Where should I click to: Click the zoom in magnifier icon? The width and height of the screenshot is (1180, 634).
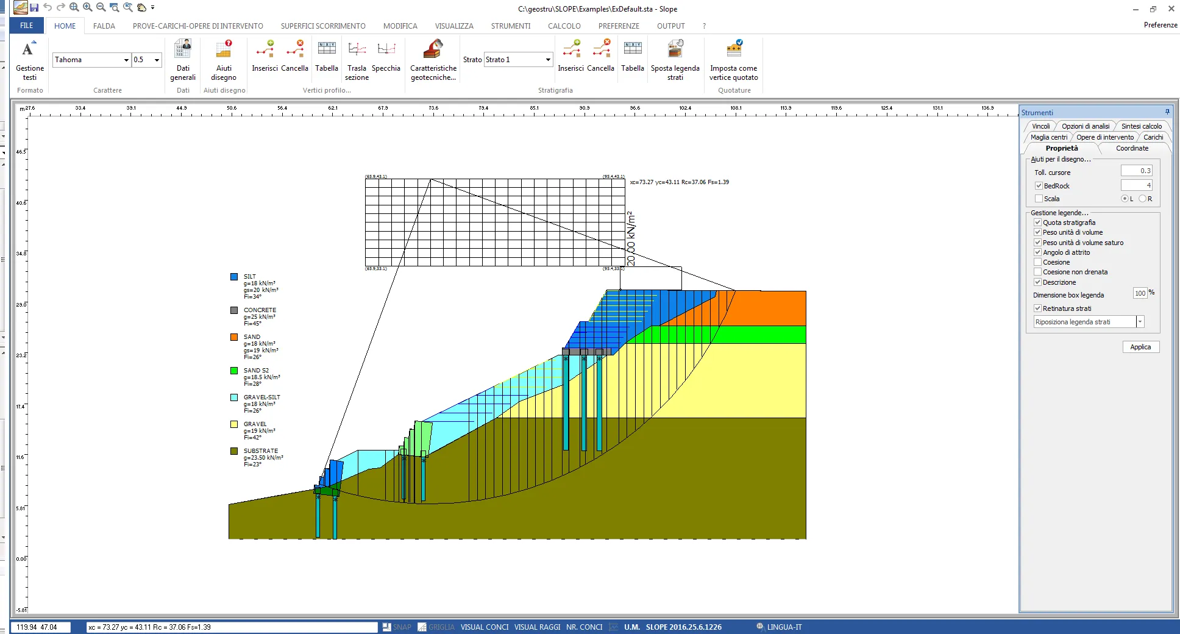pos(88,7)
